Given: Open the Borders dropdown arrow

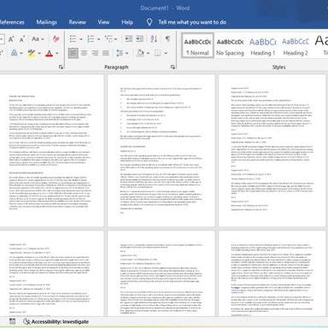Looking at the screenshot, I should (x=166, y=53).
